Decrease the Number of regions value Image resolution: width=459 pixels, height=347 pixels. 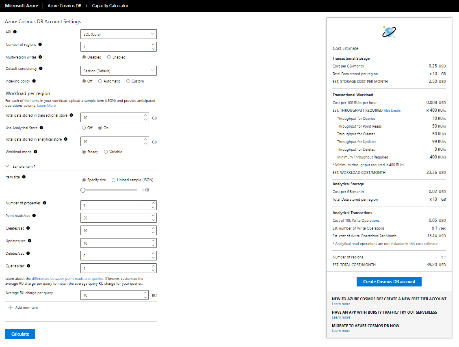(153, 49)
